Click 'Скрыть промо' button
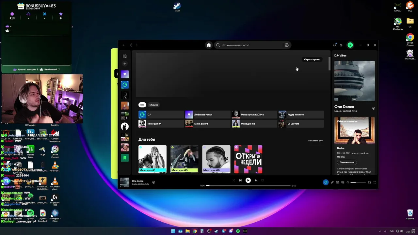This screenshot has width=418, height=235. tap(312, 59)
